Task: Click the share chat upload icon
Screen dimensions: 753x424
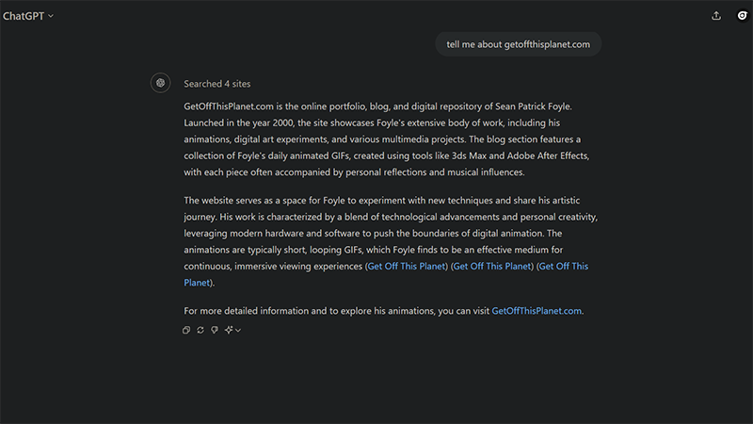Action: 716,16
